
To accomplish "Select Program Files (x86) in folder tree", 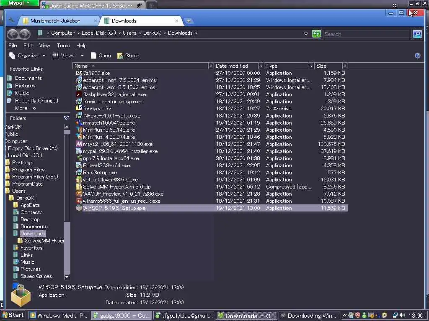I will pyautogui.click(x=35, y=177).
